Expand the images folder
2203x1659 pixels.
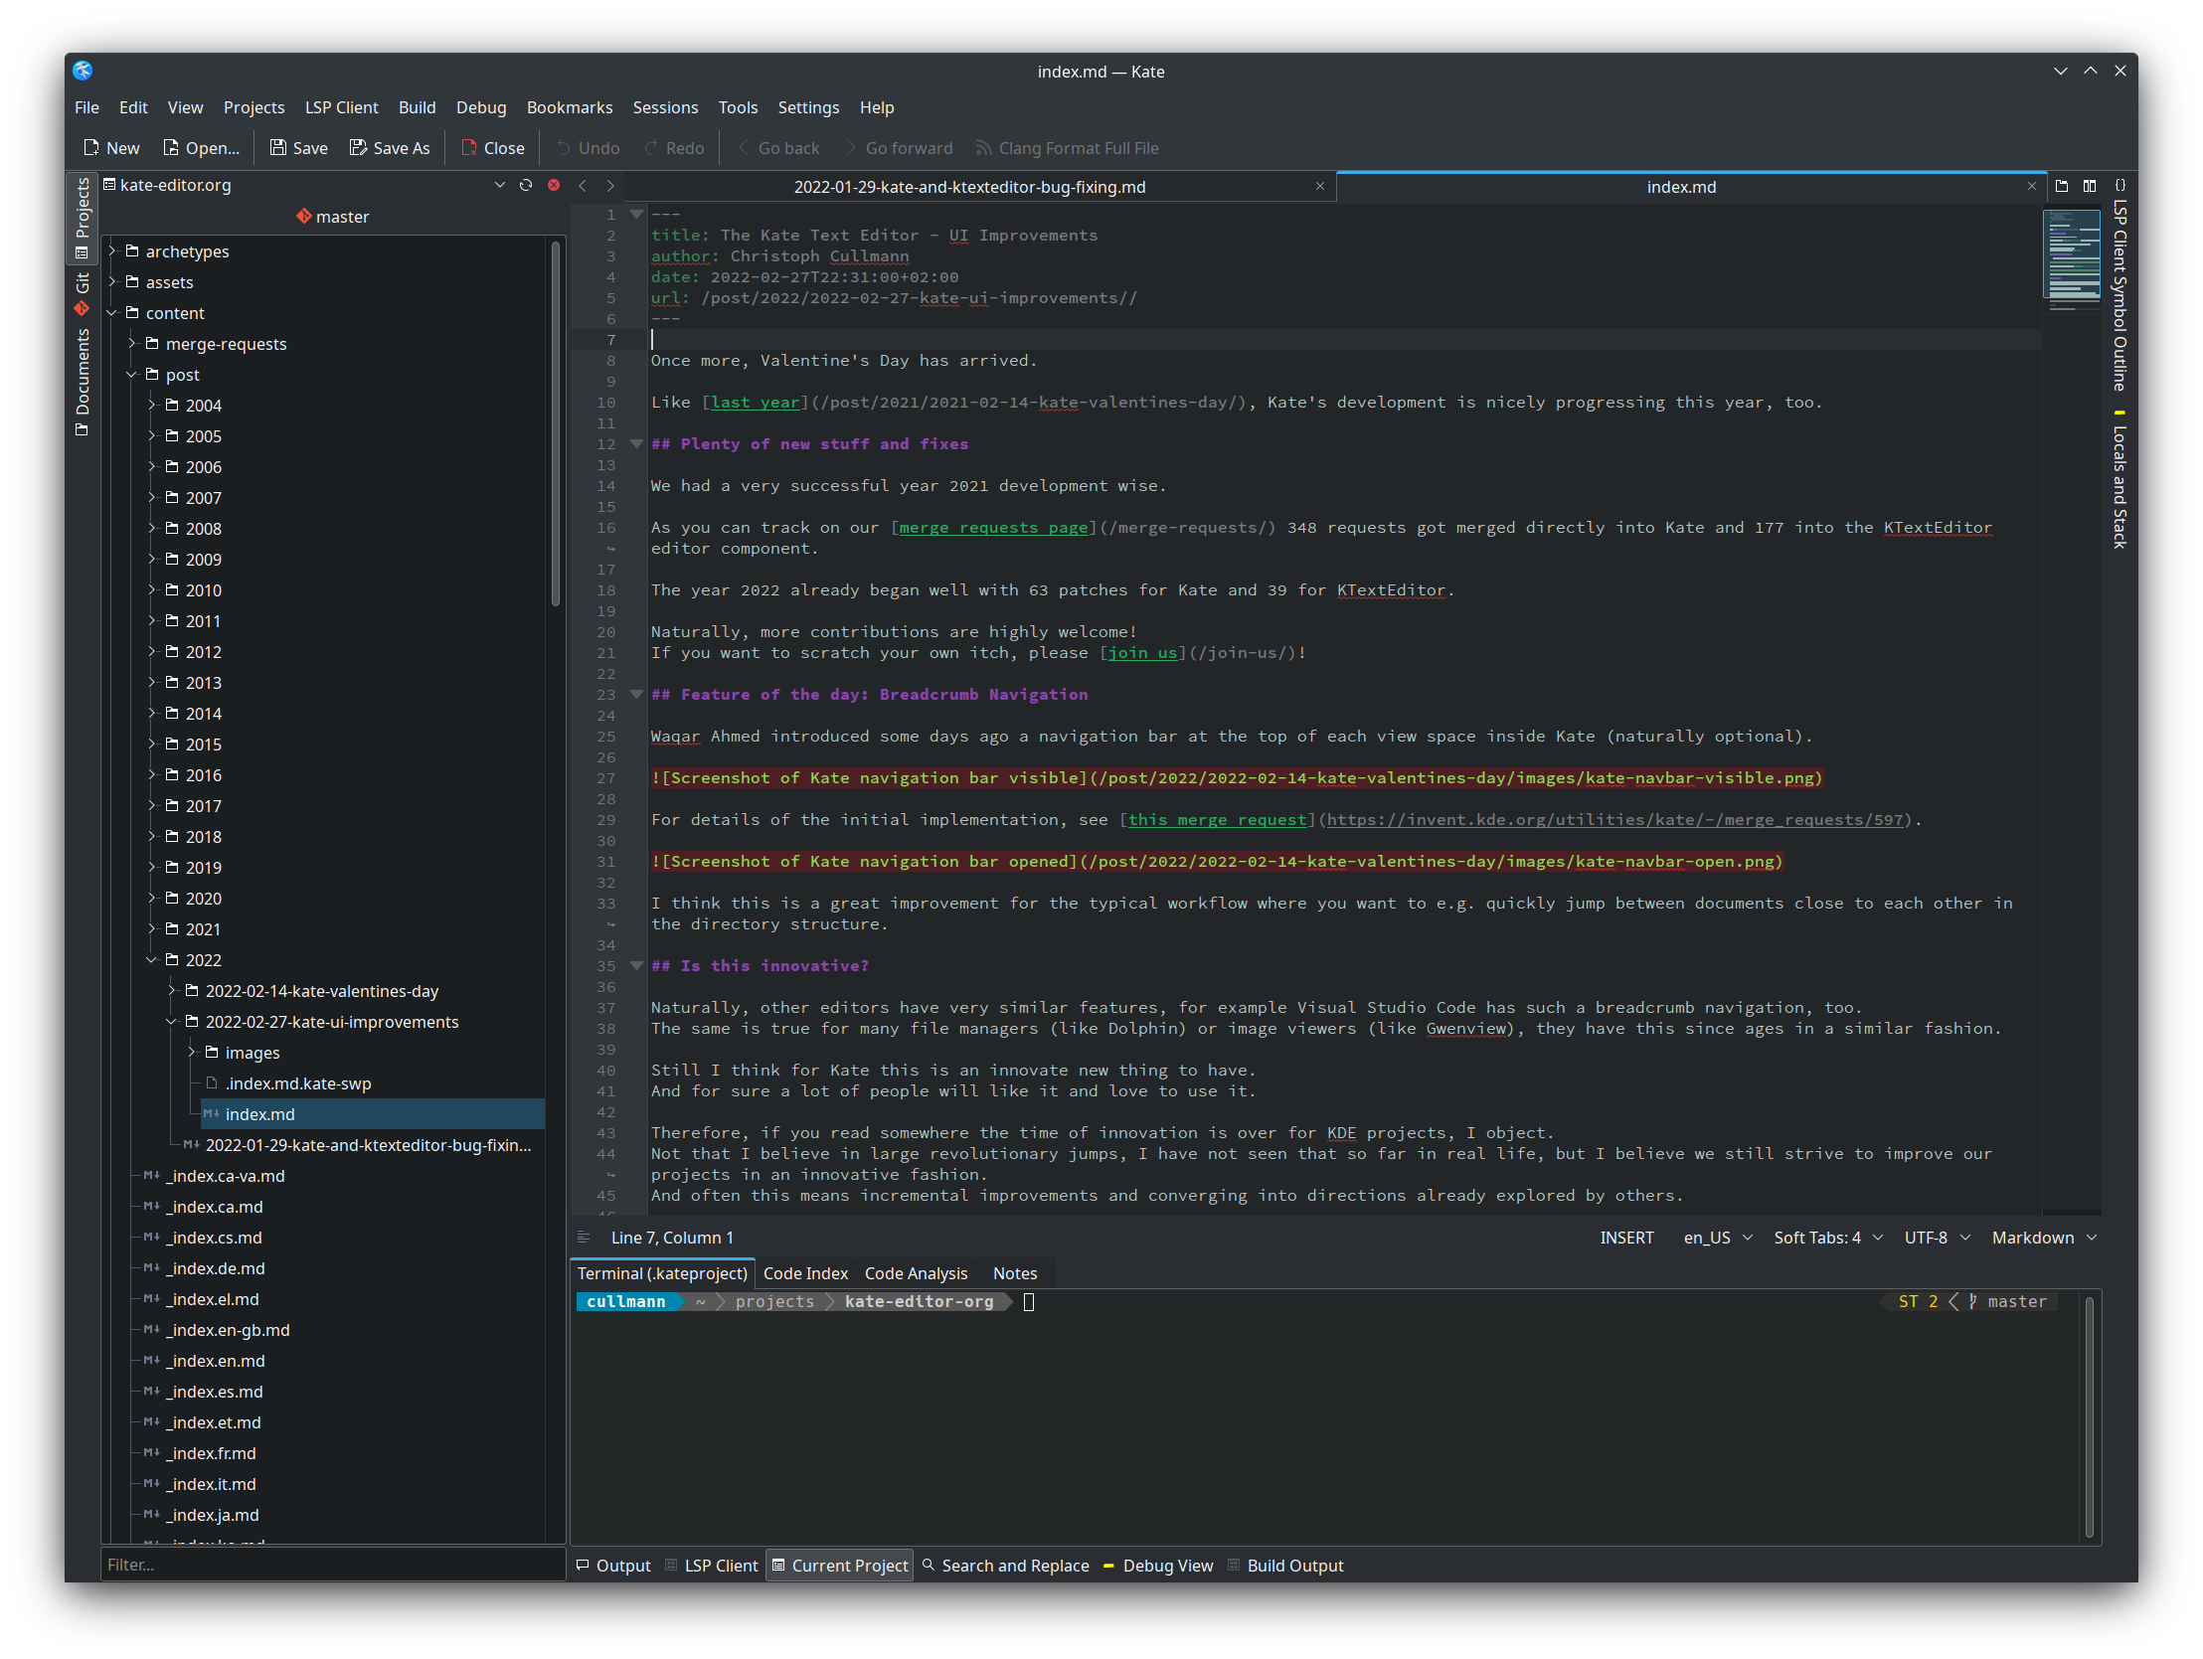[191, 1053]
